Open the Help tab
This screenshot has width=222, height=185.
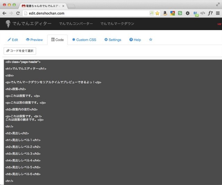click(x=135, y=40)
